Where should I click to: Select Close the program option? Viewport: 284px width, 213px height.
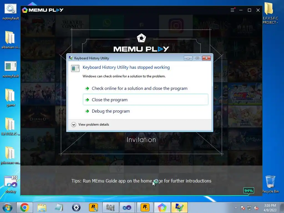[x=145, y=100]
